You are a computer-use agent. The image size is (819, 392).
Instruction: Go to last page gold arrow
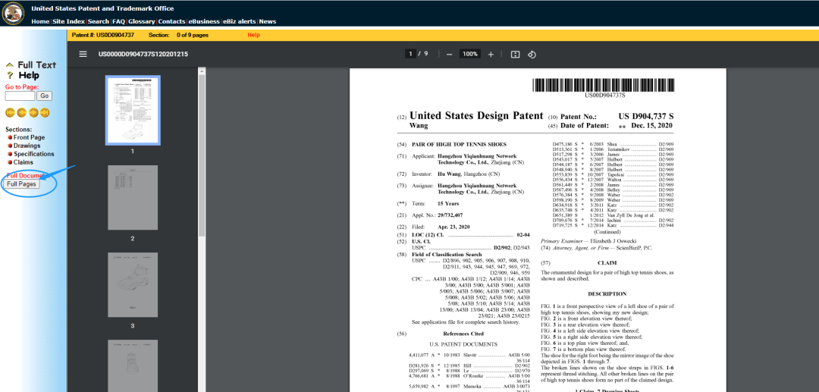point(45,112)
